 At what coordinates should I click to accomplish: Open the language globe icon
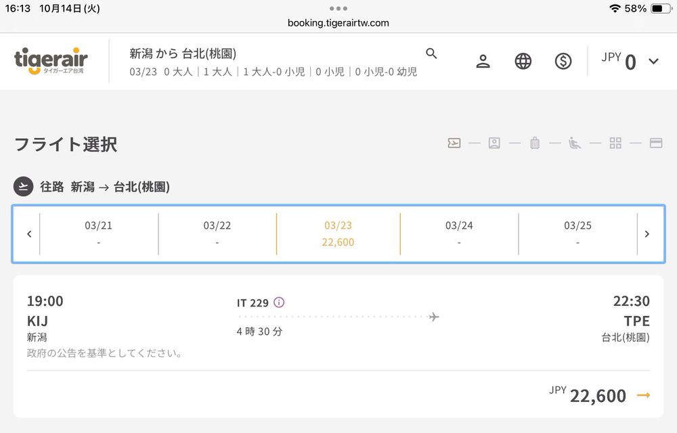click(x=523, y=62)
